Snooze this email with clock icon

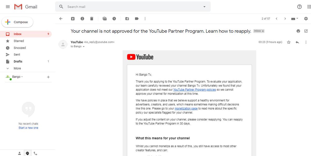point(114,19)
